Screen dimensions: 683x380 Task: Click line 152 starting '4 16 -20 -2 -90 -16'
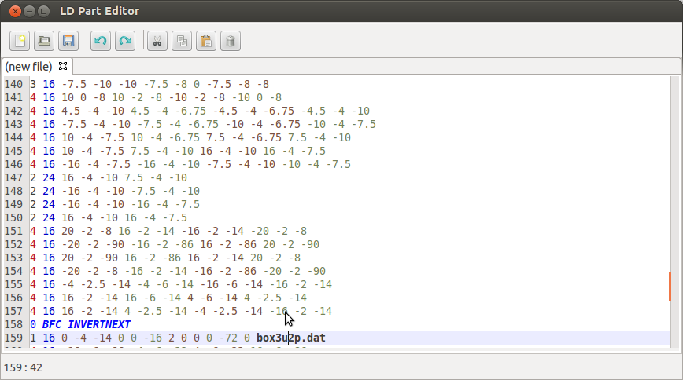pyautogui.click(x=175, y=244)
